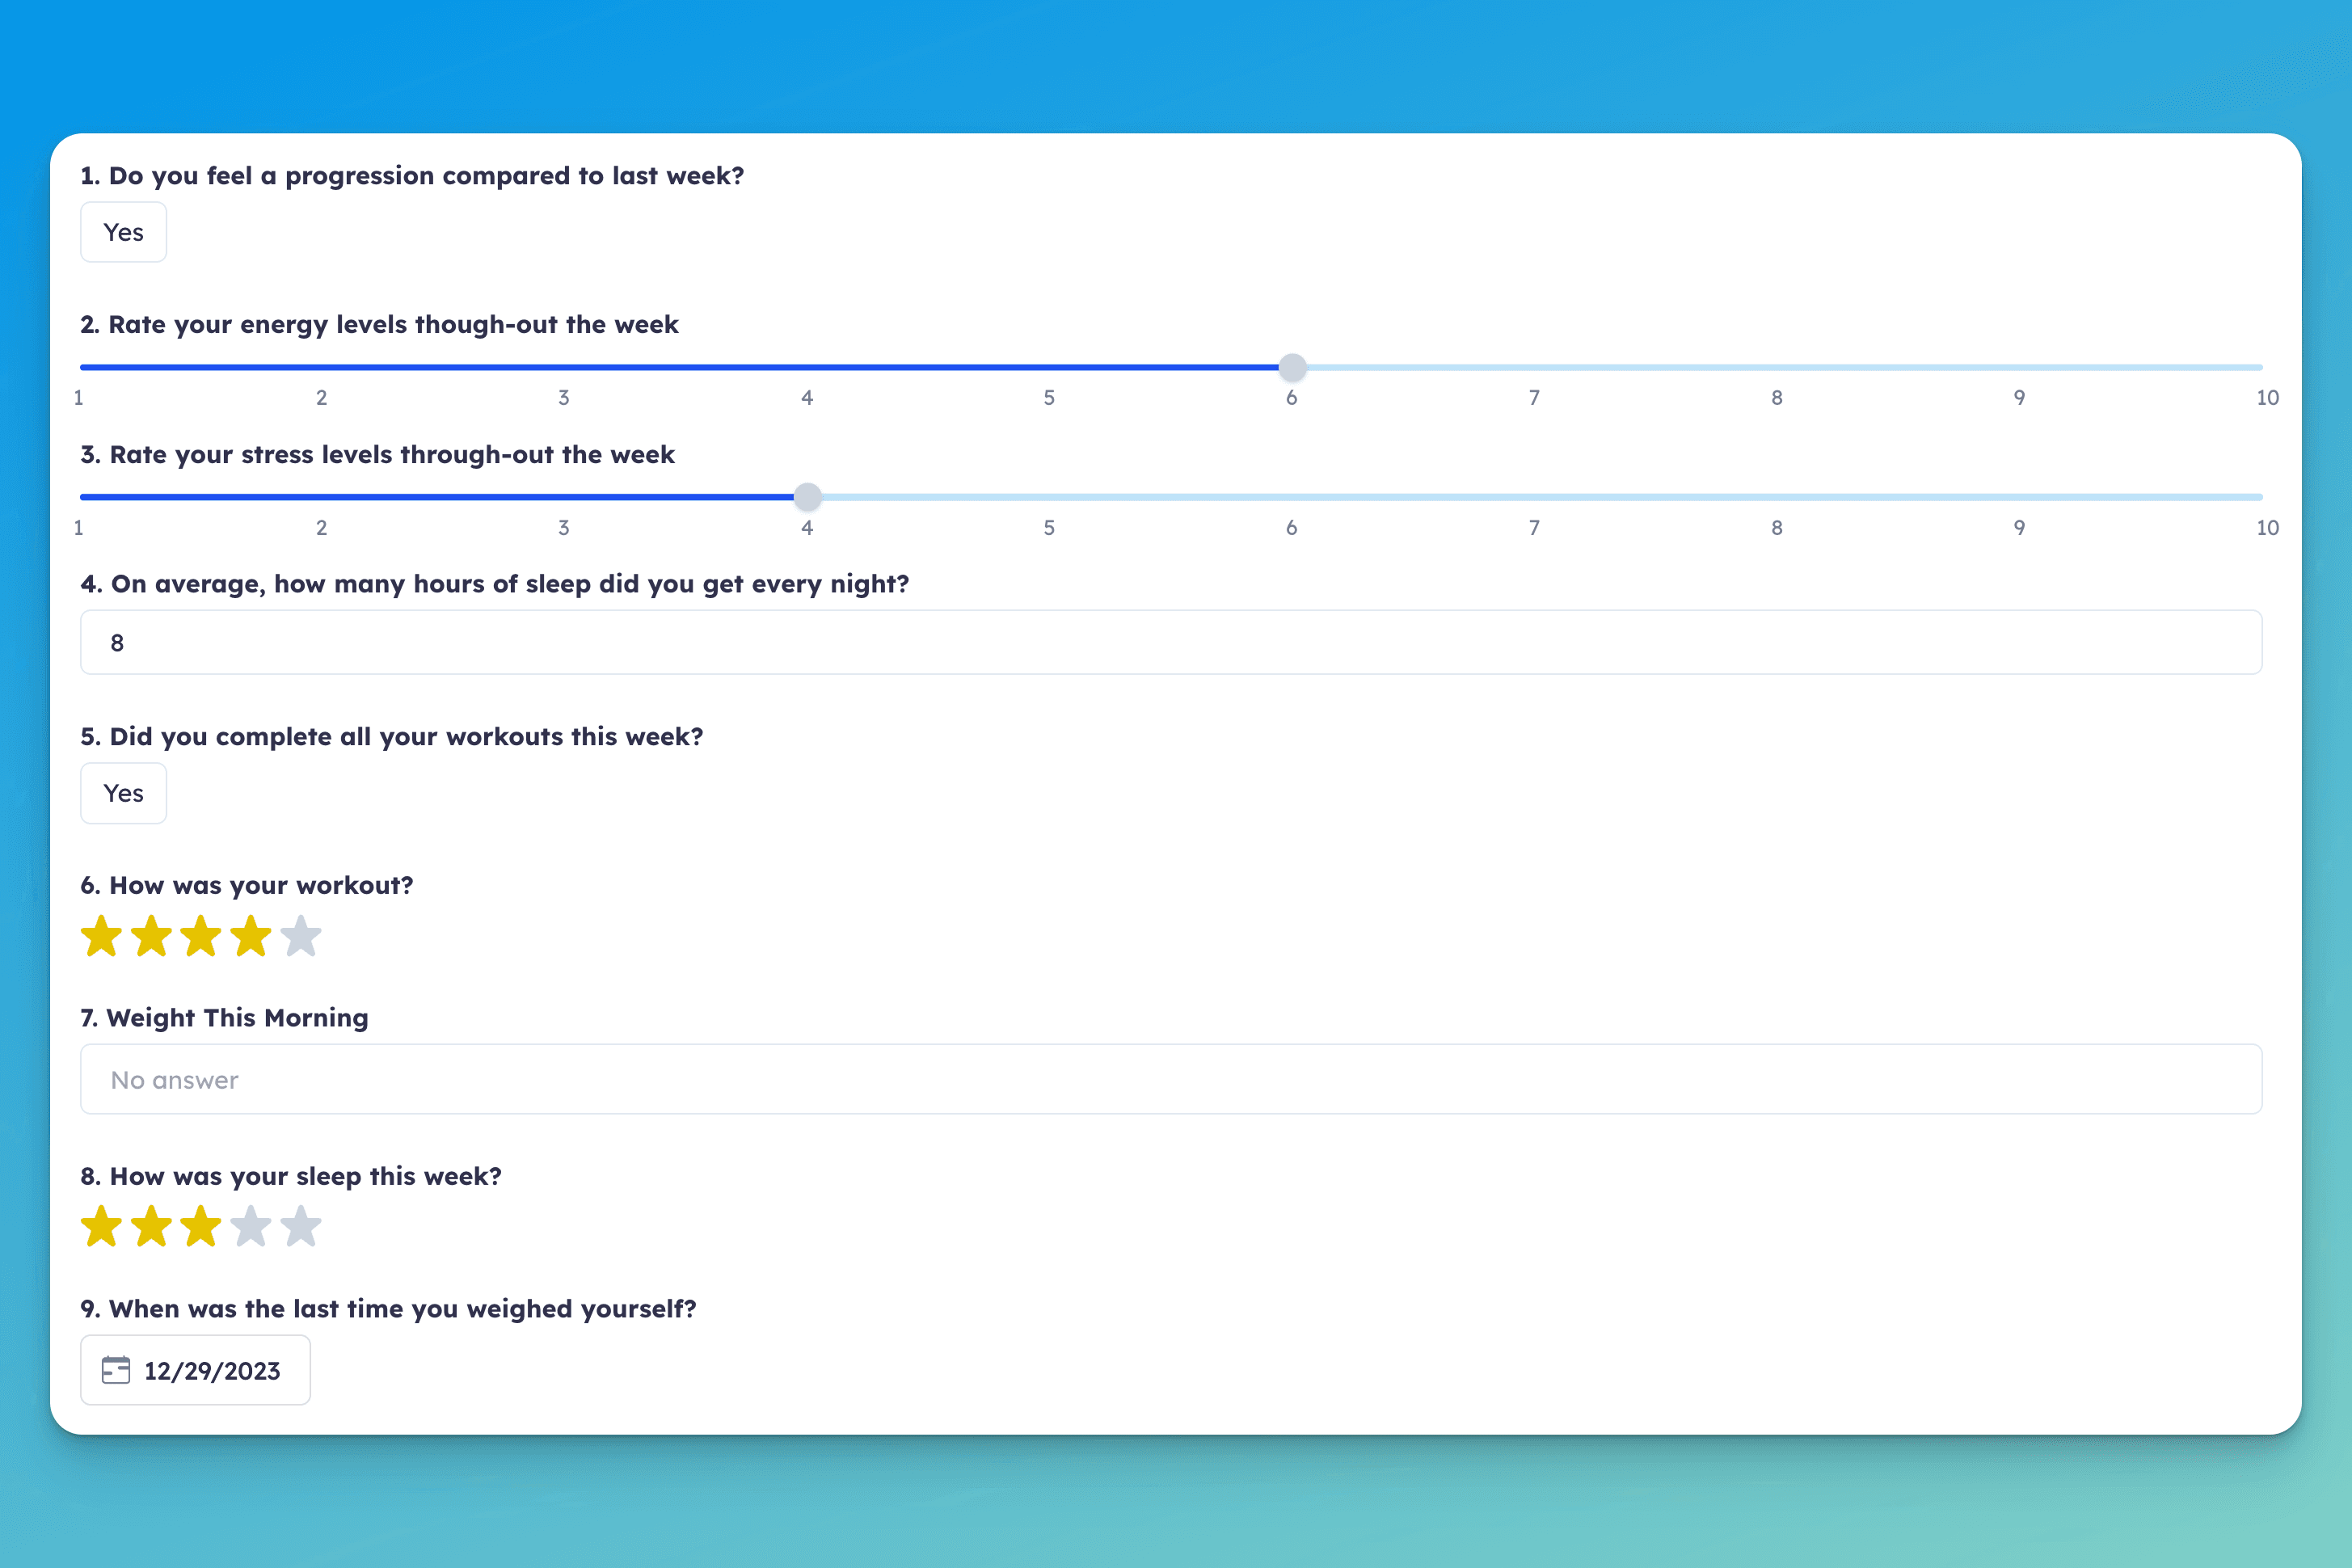
Task: Click 'Rate your energy levels' heading
Action: tap(379, 325)
